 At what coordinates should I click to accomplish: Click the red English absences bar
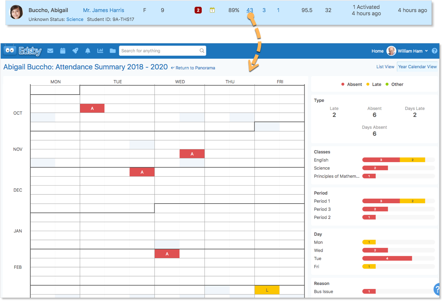381,160
